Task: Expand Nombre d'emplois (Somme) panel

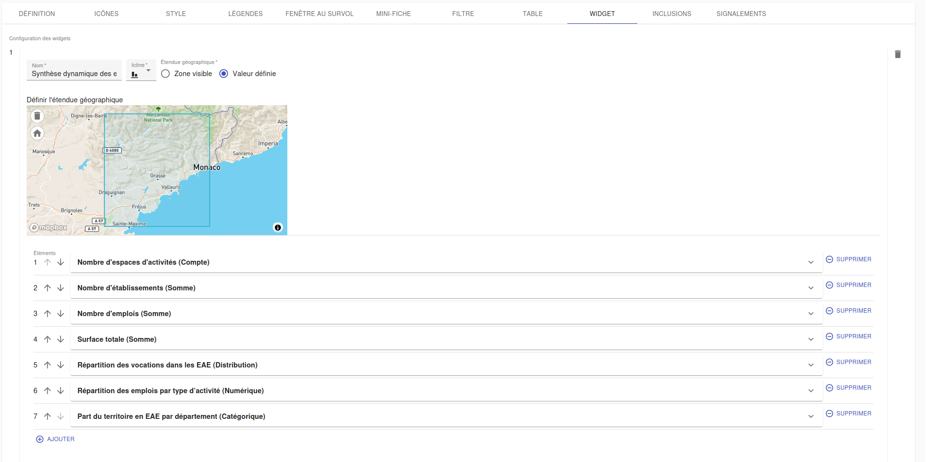Action: 447,314
